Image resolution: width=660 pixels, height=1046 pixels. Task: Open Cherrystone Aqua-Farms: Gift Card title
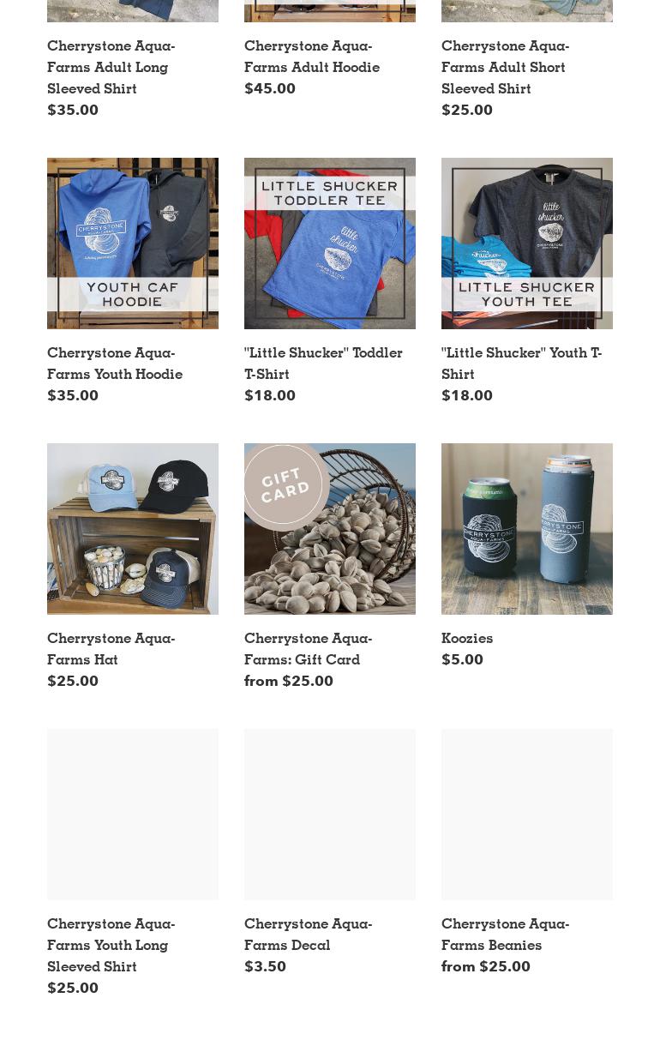(309, 648)
